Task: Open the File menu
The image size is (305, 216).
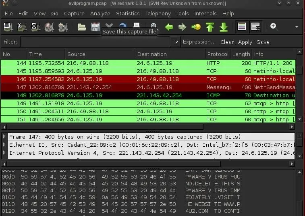Action: click(x=8, y=13)
